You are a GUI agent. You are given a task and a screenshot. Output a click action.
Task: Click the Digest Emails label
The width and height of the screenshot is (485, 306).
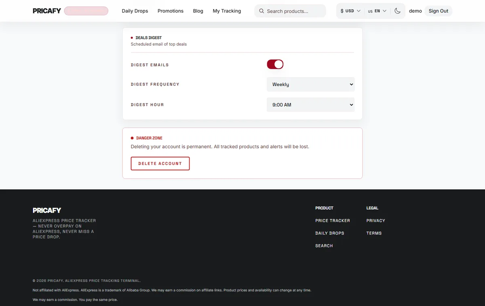tap(150, 65)
